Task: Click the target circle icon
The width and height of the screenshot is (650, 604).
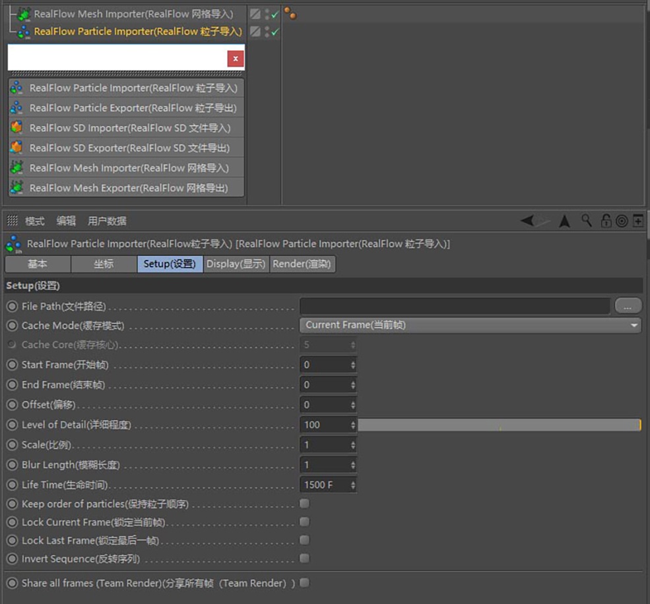Action: coord(622,221)
